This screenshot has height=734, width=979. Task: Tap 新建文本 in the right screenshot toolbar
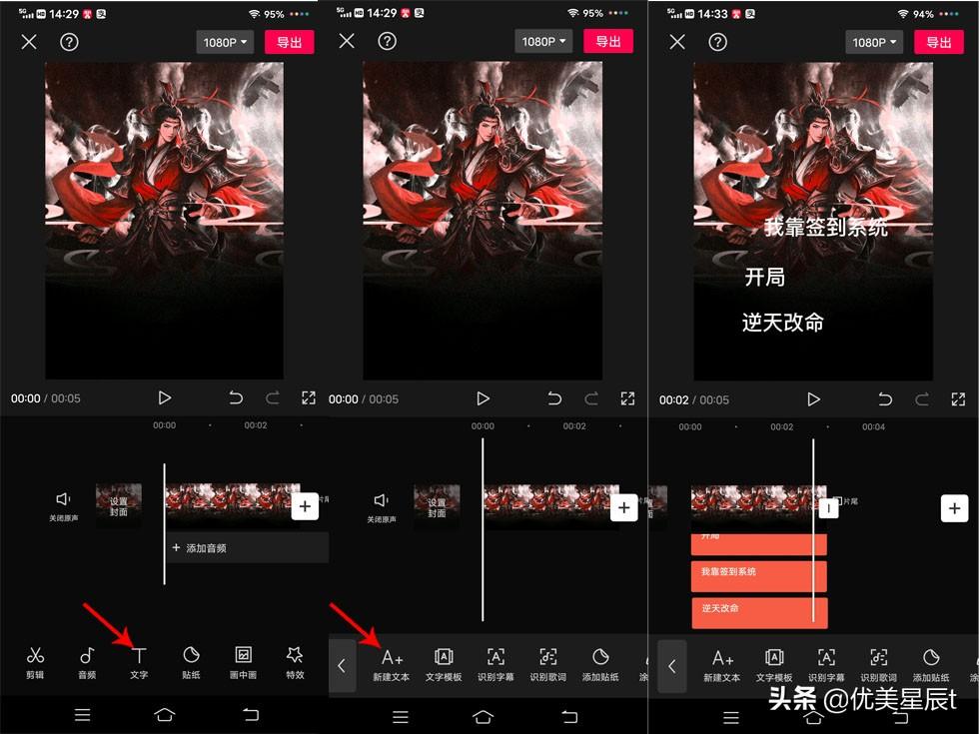[x=721, y=665]
